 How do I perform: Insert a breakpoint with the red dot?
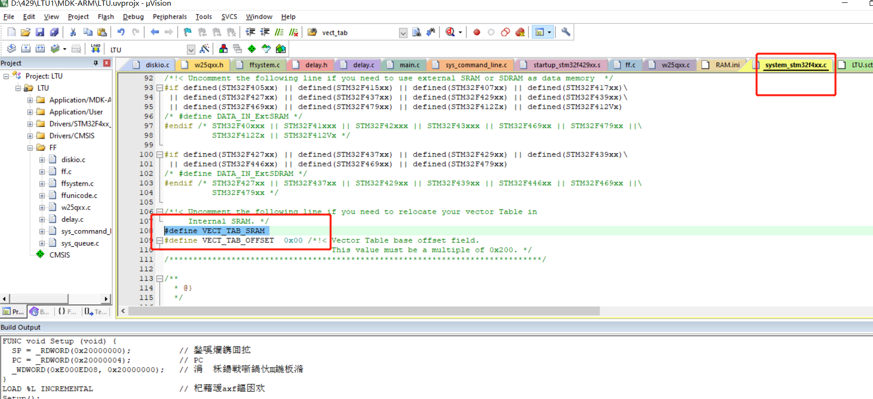(477, 32)
